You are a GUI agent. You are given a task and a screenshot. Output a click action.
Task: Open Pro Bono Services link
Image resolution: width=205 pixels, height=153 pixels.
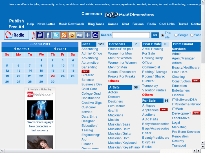pos(186,132)
